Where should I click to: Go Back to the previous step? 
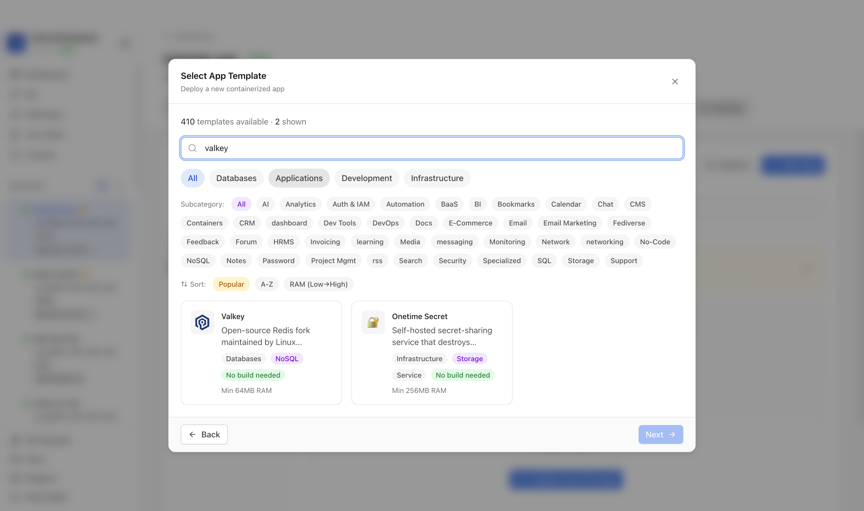[204, 434]
